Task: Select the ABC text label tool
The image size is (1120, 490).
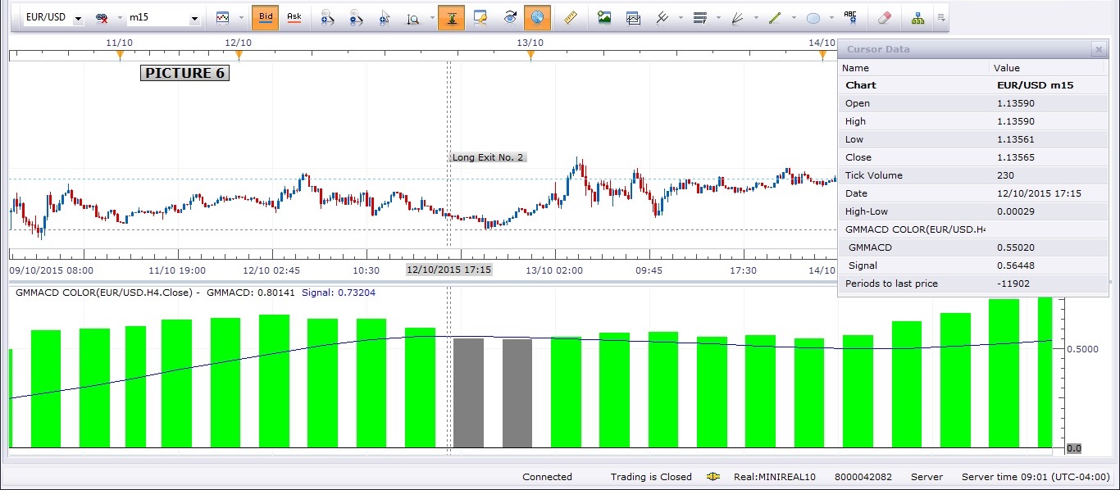Action: [850, 17]
